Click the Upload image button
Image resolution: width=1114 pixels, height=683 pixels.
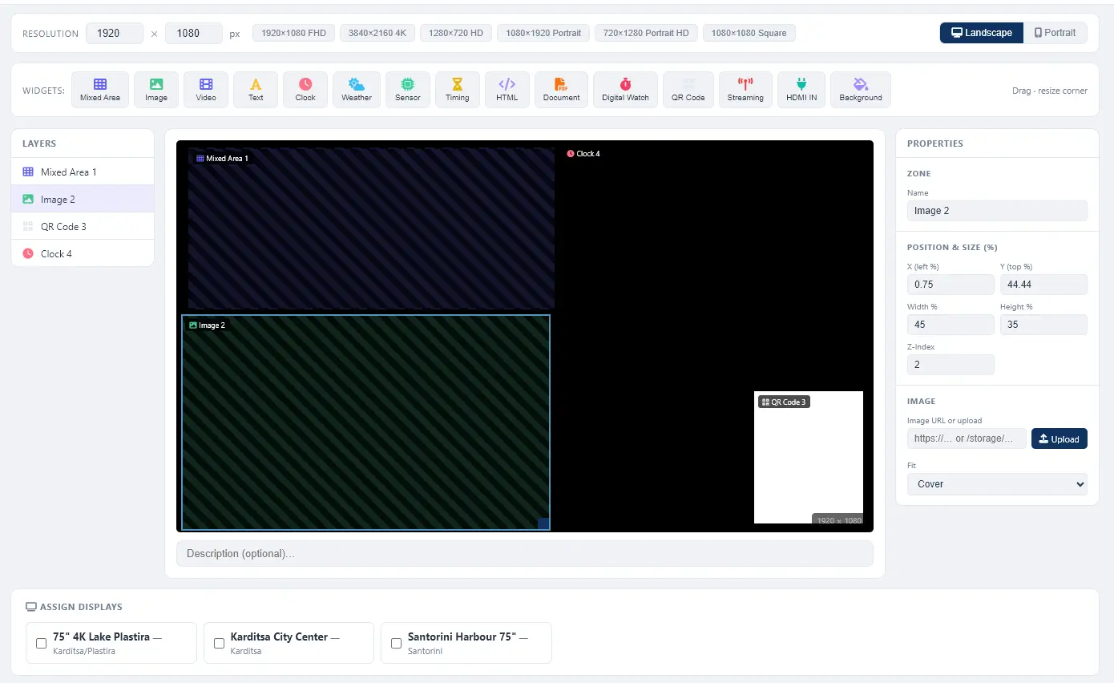tap(1059, 438)
